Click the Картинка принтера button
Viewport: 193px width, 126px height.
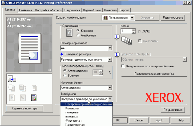click(25, 108)
